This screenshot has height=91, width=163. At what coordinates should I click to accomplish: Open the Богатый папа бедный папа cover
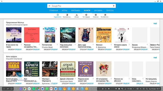click(x=14, y=69)
